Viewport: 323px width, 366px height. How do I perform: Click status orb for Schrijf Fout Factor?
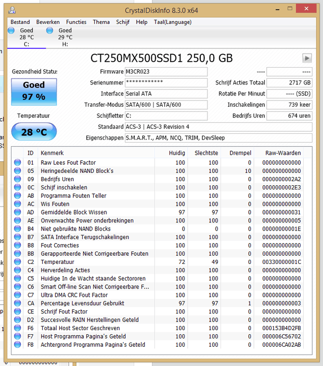tap(18, 311)
